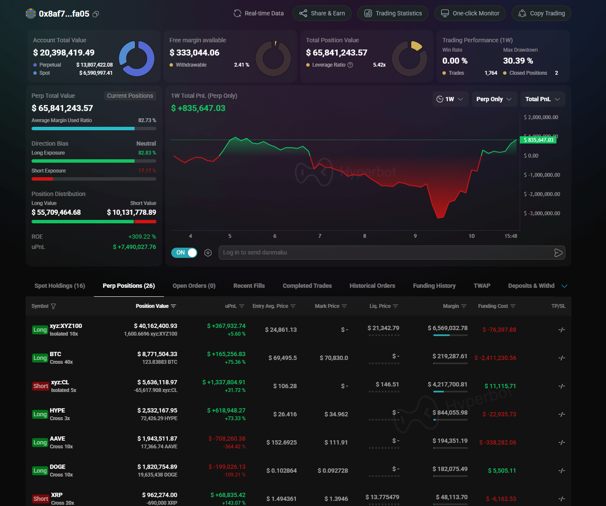The height and width of the screenshot is (506, 606).
Task: Click the Copy Trading button
Action: click(x=541, y=13)
